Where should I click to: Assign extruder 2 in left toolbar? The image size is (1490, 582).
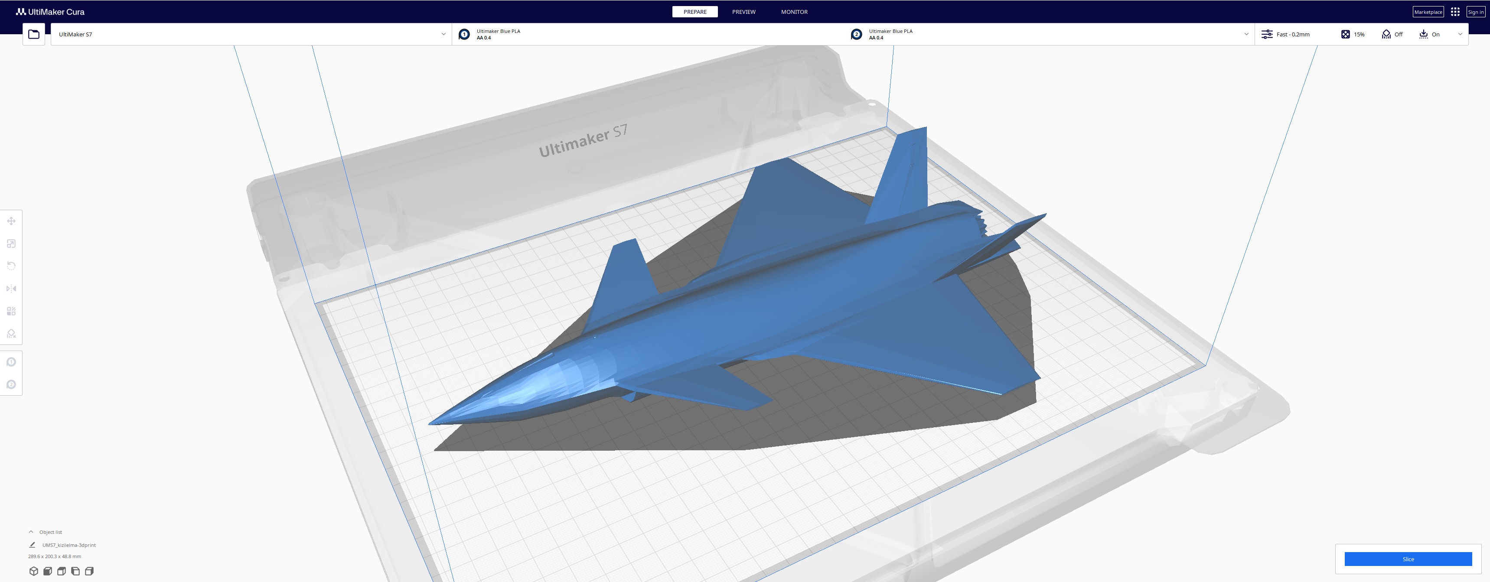coord(11,384)
